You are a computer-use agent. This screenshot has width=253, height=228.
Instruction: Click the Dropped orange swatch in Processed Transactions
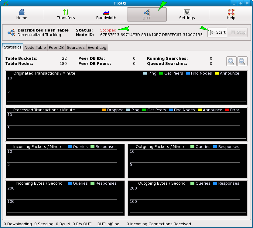click(x=104, y=110)
